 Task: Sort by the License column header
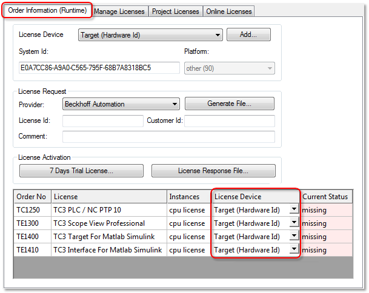pos(109,197)
